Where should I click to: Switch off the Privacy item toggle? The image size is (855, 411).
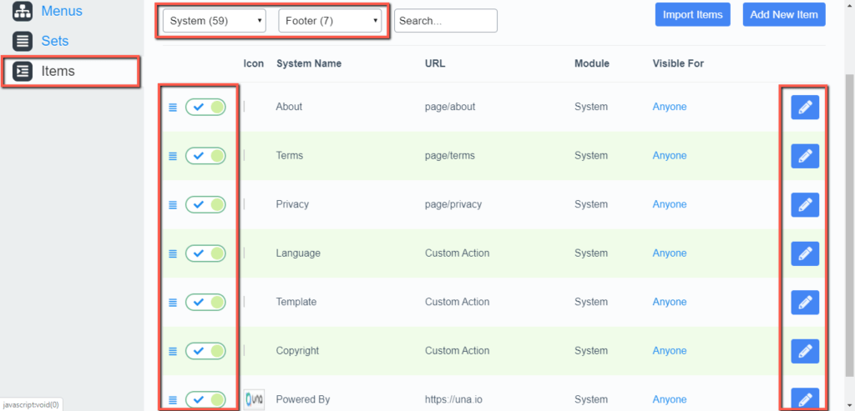click(x=205, y=205)
